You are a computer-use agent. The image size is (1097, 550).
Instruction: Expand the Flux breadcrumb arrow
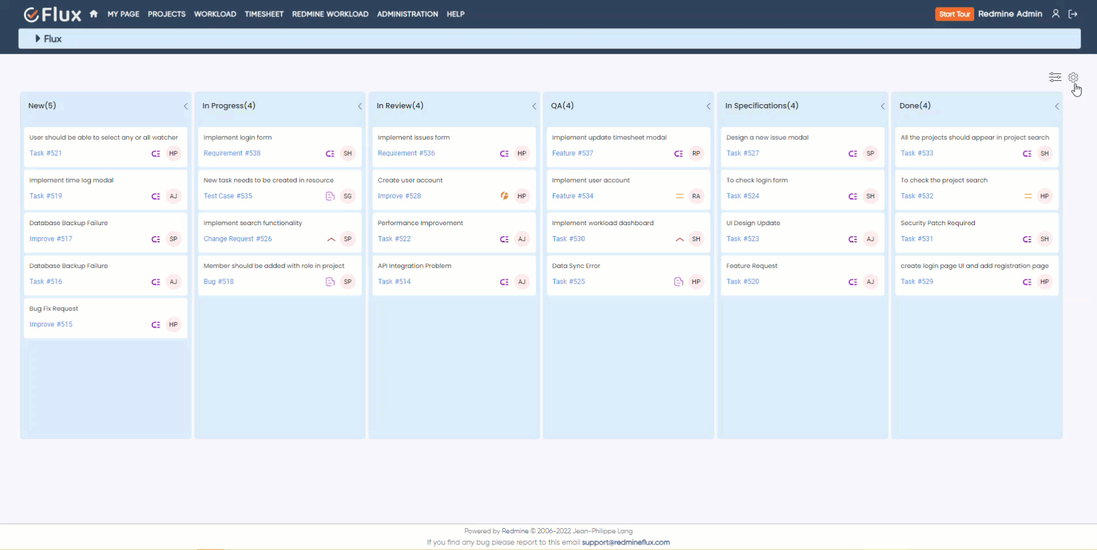[38, 38]
